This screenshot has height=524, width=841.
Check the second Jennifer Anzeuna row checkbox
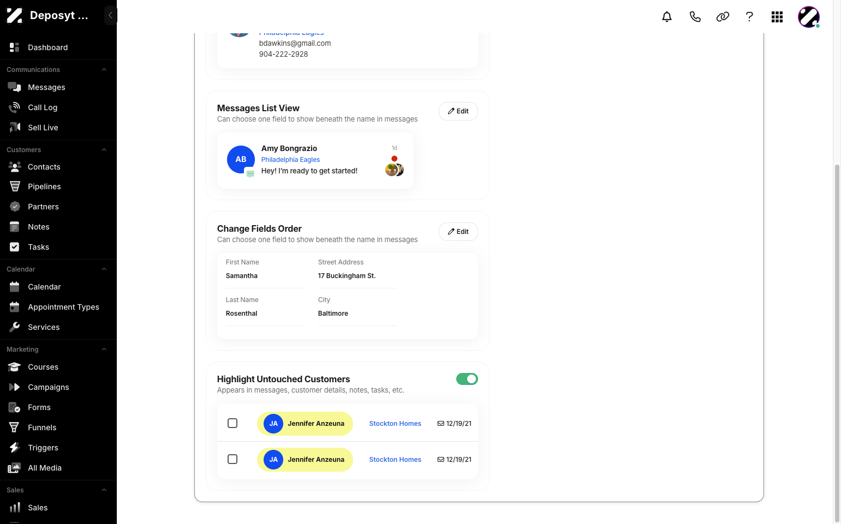point(232,459)
